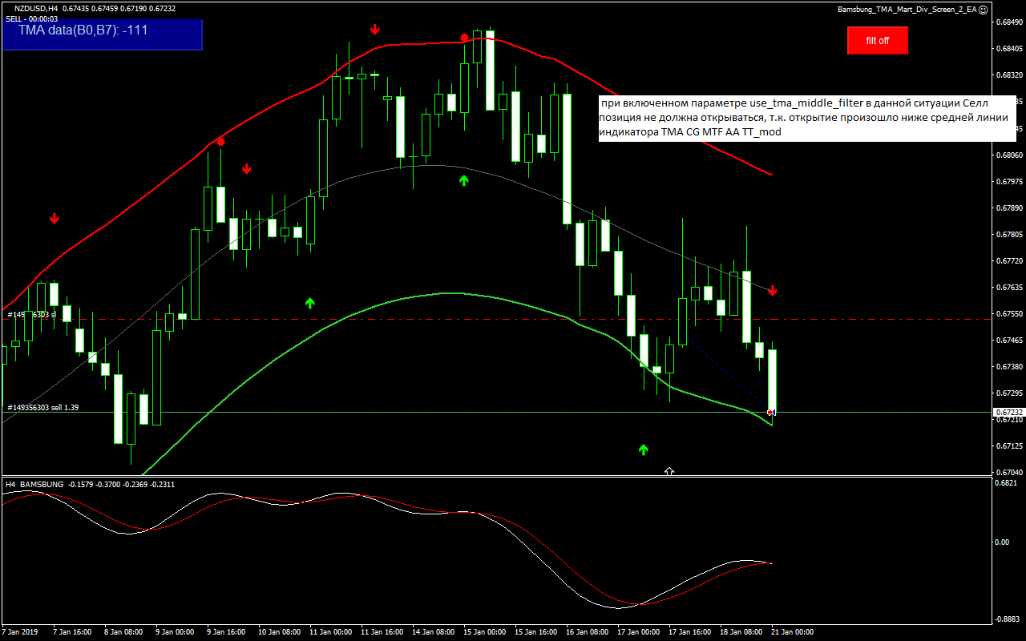Select the #149356303 sell 1.39 order label
Screen dimensions: 1026x641
pyautogui.click(x=42, y=408)
